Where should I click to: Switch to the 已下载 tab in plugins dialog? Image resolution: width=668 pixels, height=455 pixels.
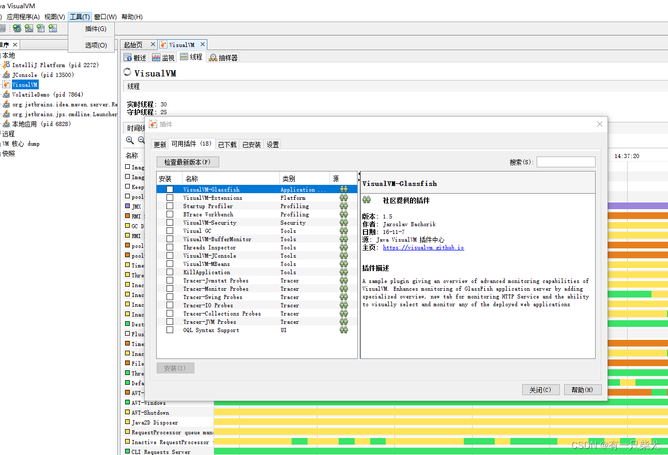click(227, 145)
